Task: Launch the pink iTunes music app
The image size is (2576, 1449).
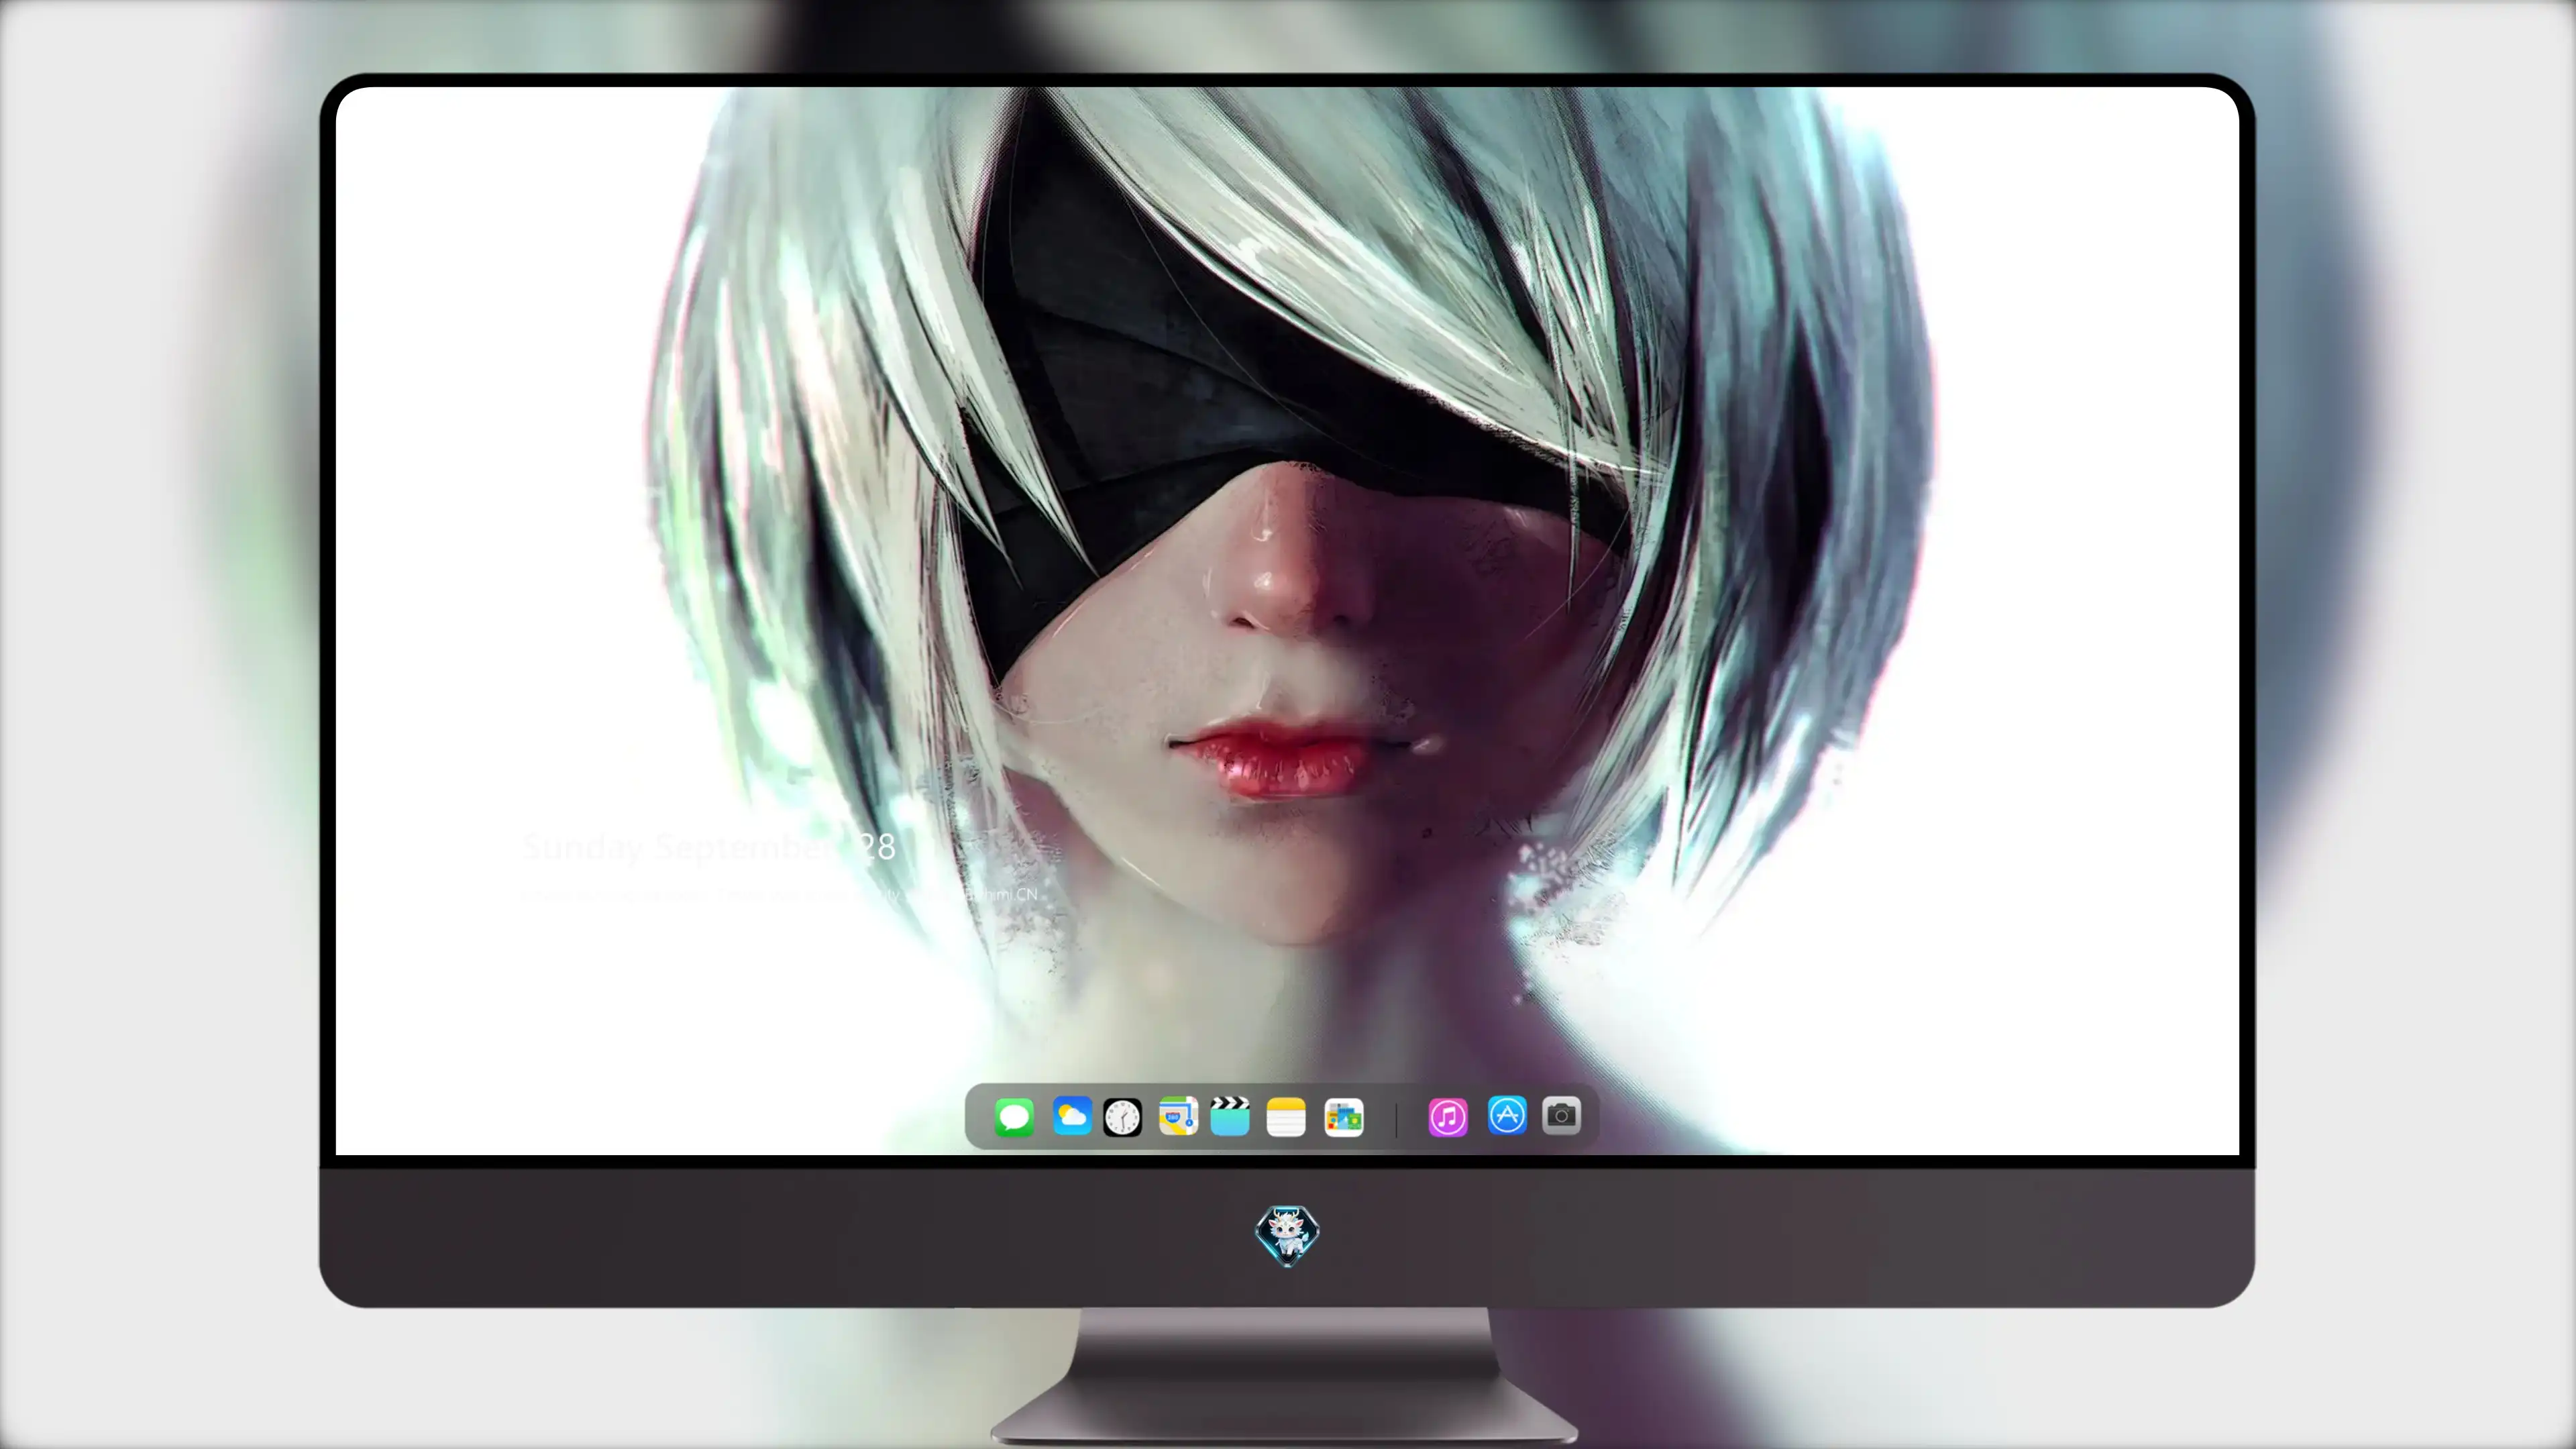Action: 1448,1117
